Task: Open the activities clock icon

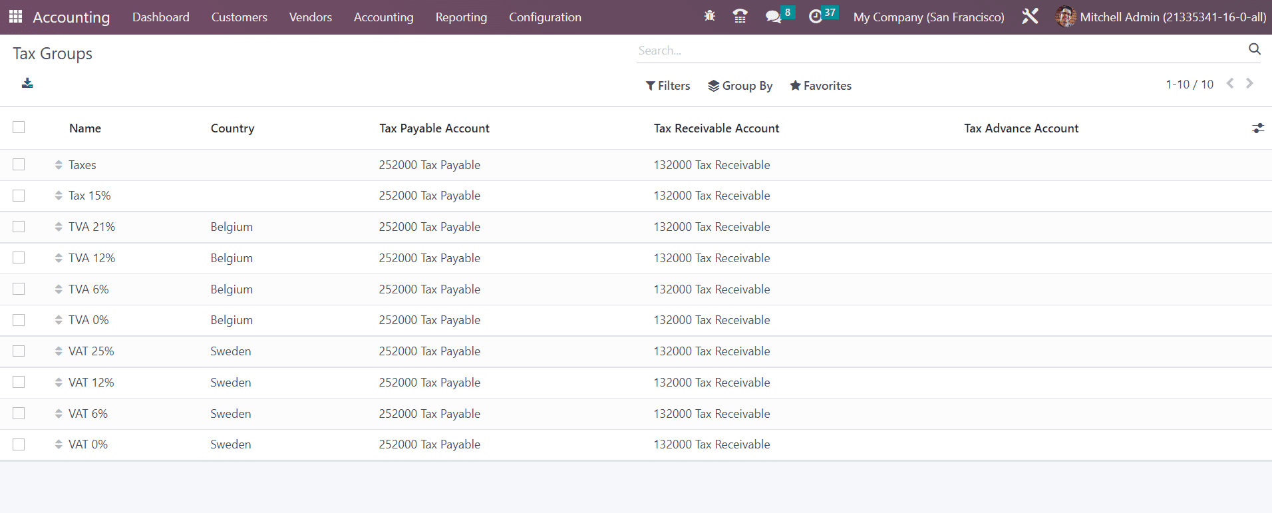Action: 816,17
